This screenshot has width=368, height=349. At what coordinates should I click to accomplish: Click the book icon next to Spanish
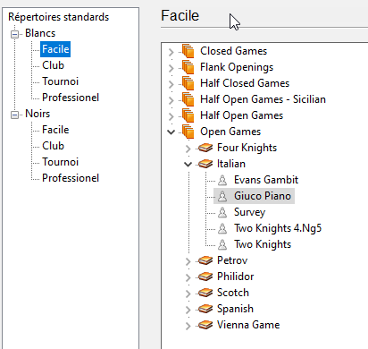[x=205, y=309]
